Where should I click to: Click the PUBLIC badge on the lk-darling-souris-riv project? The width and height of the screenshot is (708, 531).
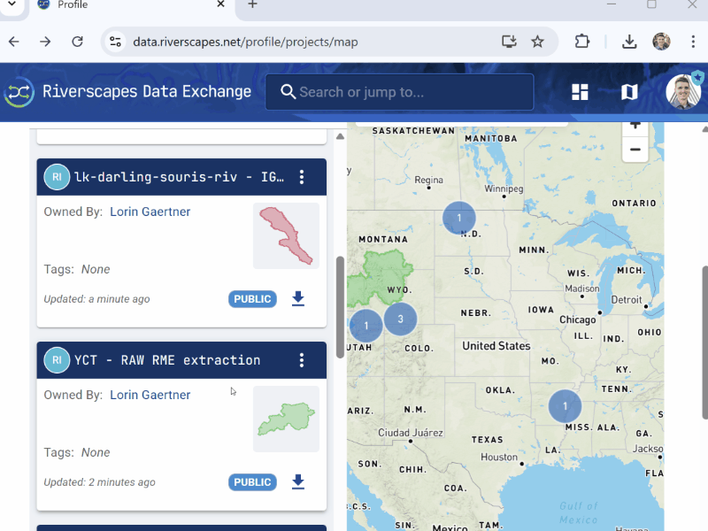click(x=252, y=298)
